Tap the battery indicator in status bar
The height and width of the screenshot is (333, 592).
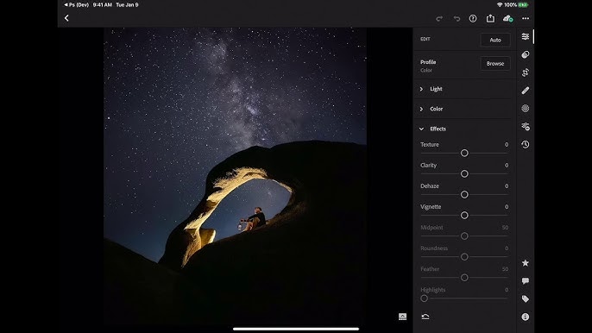523,5
